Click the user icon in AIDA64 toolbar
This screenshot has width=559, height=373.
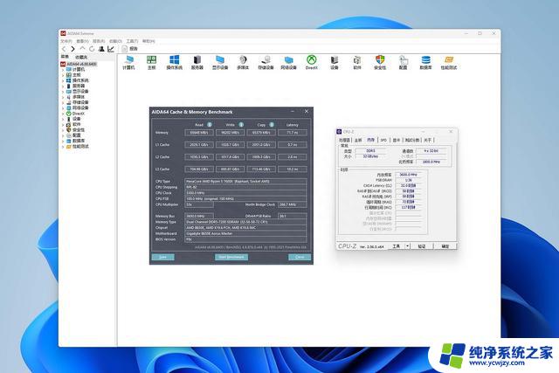coord(101,49)
